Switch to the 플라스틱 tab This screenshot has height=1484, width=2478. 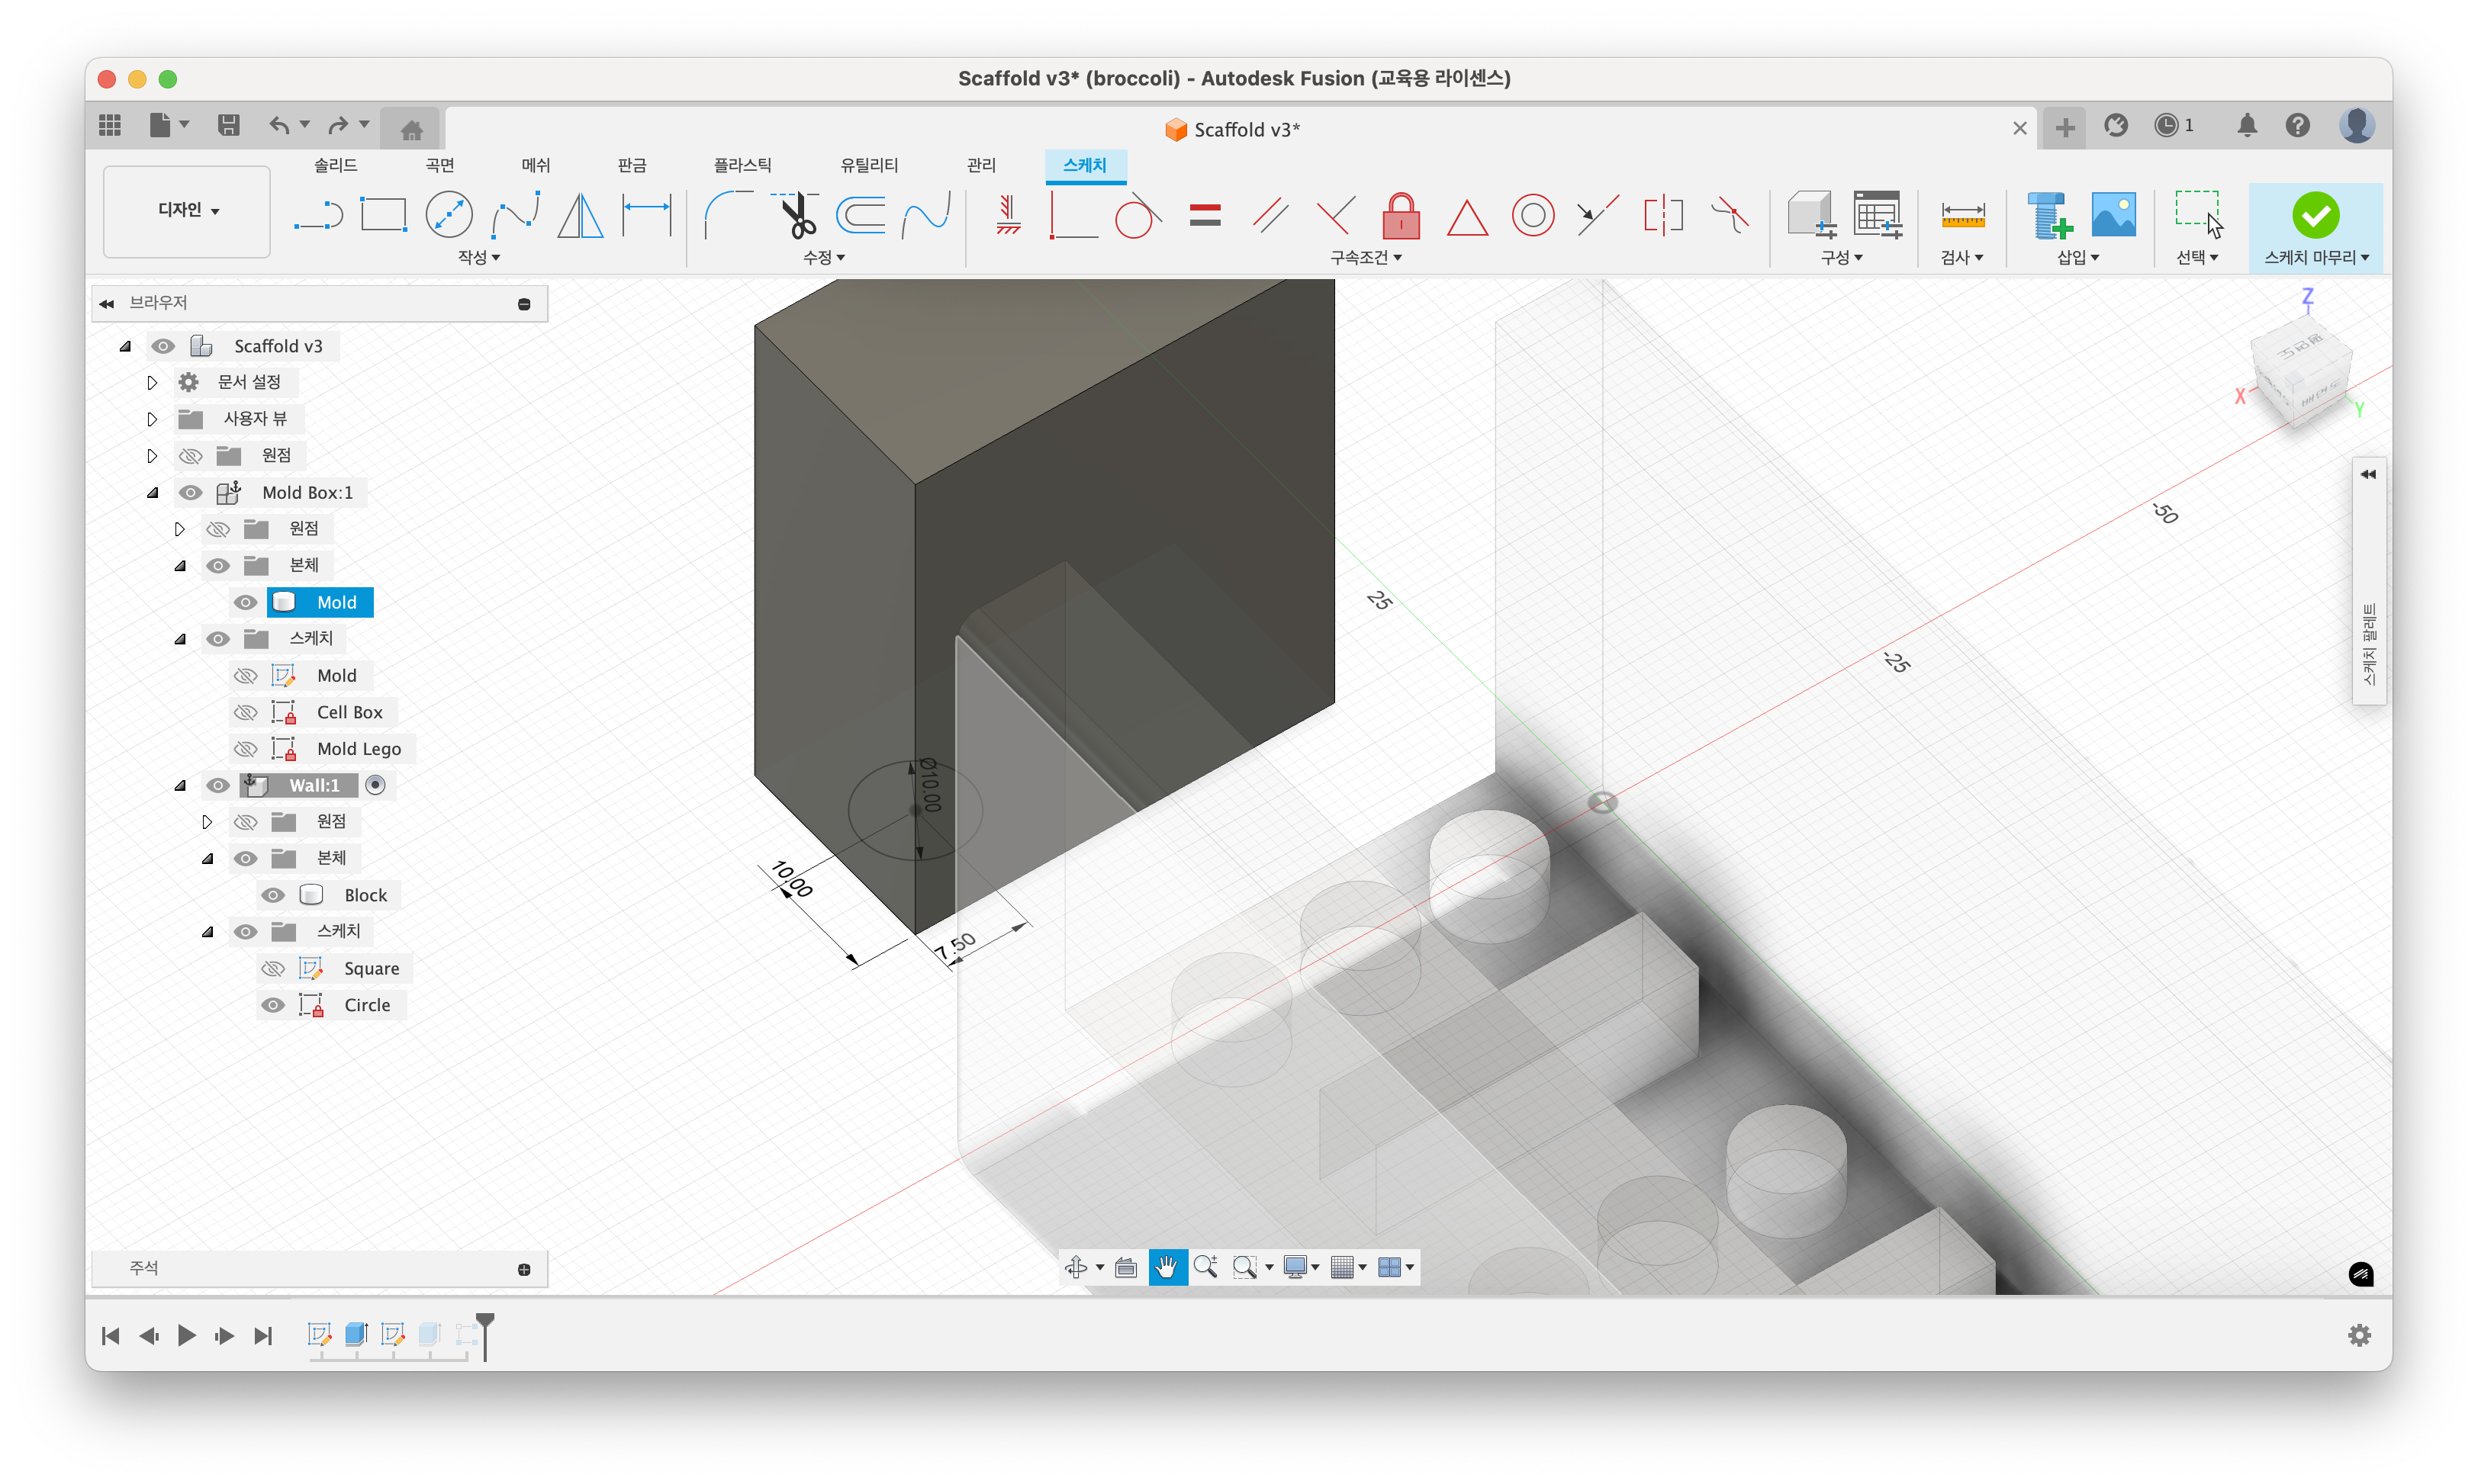[x=742, y=165]
